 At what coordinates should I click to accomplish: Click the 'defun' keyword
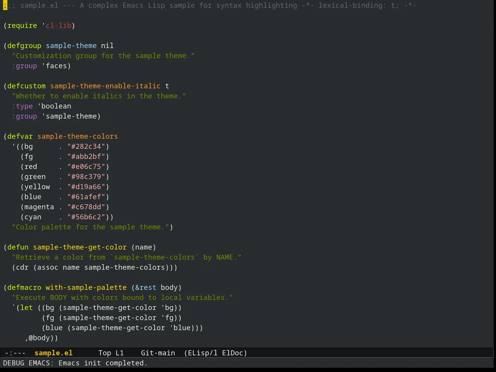coord(18,247)
